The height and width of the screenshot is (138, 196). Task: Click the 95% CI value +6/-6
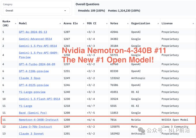click(91, 120)
